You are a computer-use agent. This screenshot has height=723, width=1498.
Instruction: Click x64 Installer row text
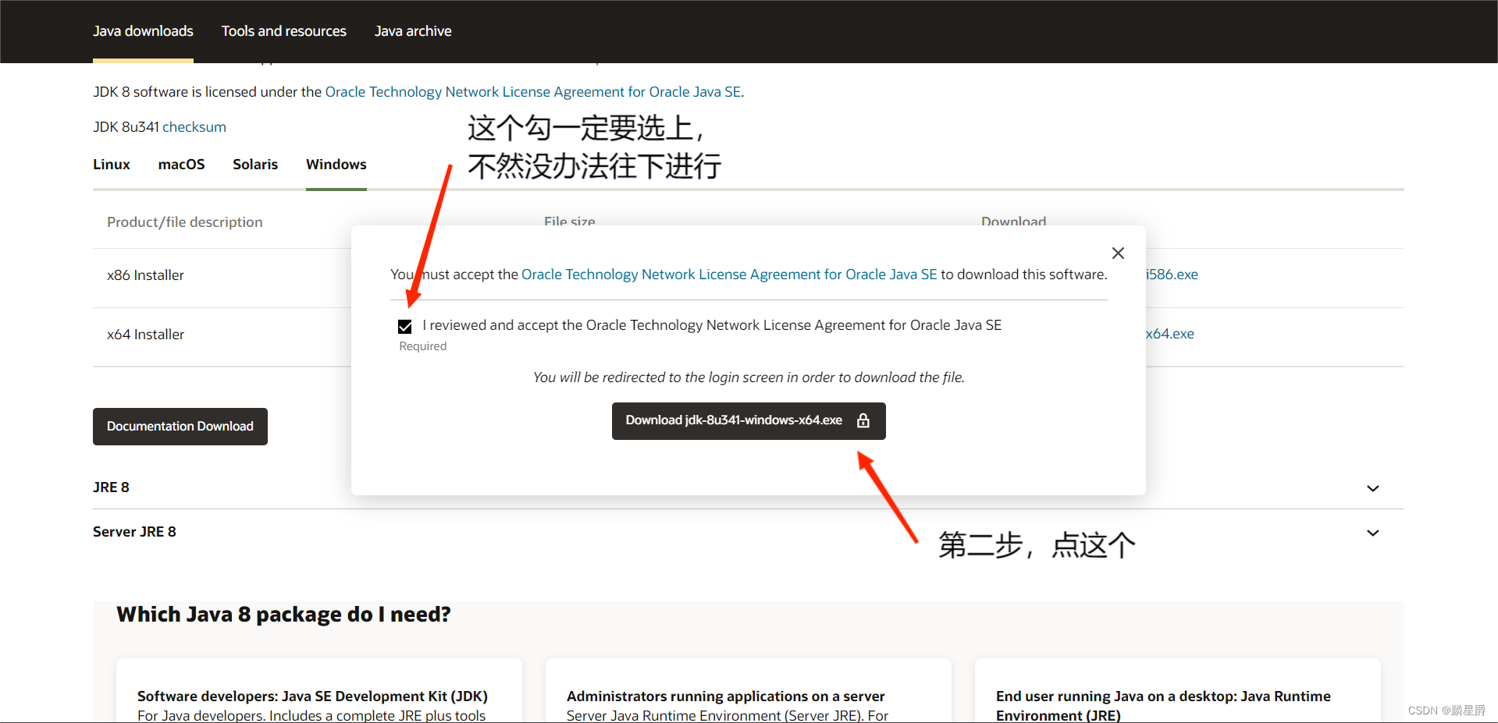[x=145, y=335]
